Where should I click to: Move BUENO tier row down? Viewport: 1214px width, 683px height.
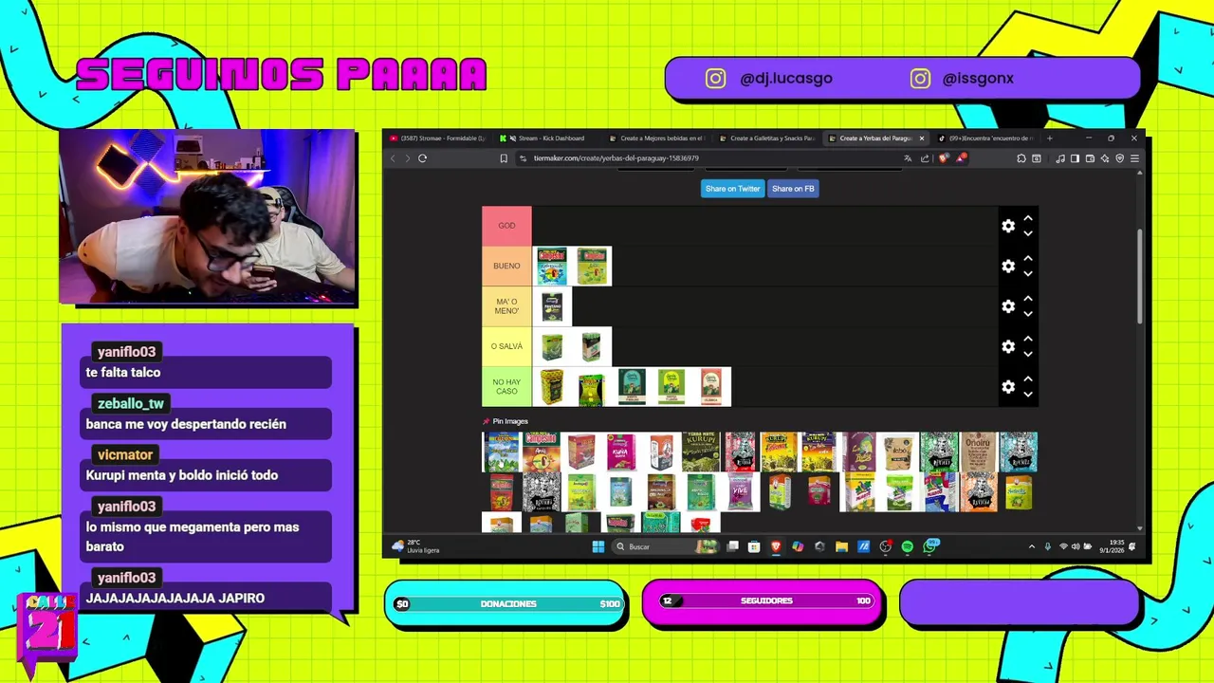(x=1028, y=273)
